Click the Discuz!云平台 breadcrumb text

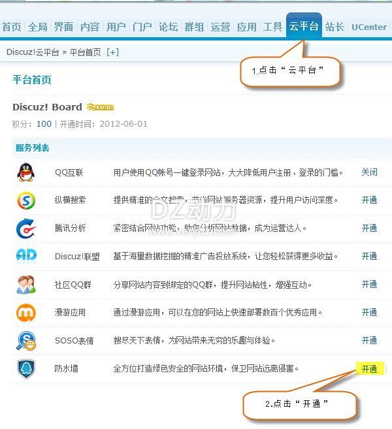click(33, 52)
